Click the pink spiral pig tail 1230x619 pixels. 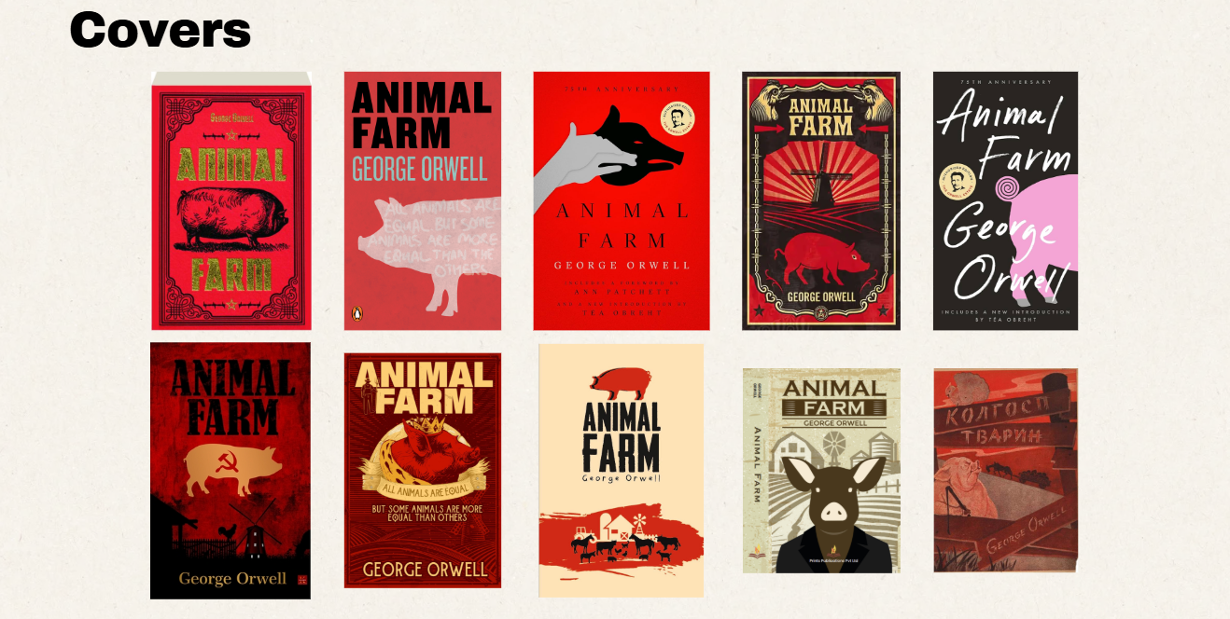(x=1006, y=190)
